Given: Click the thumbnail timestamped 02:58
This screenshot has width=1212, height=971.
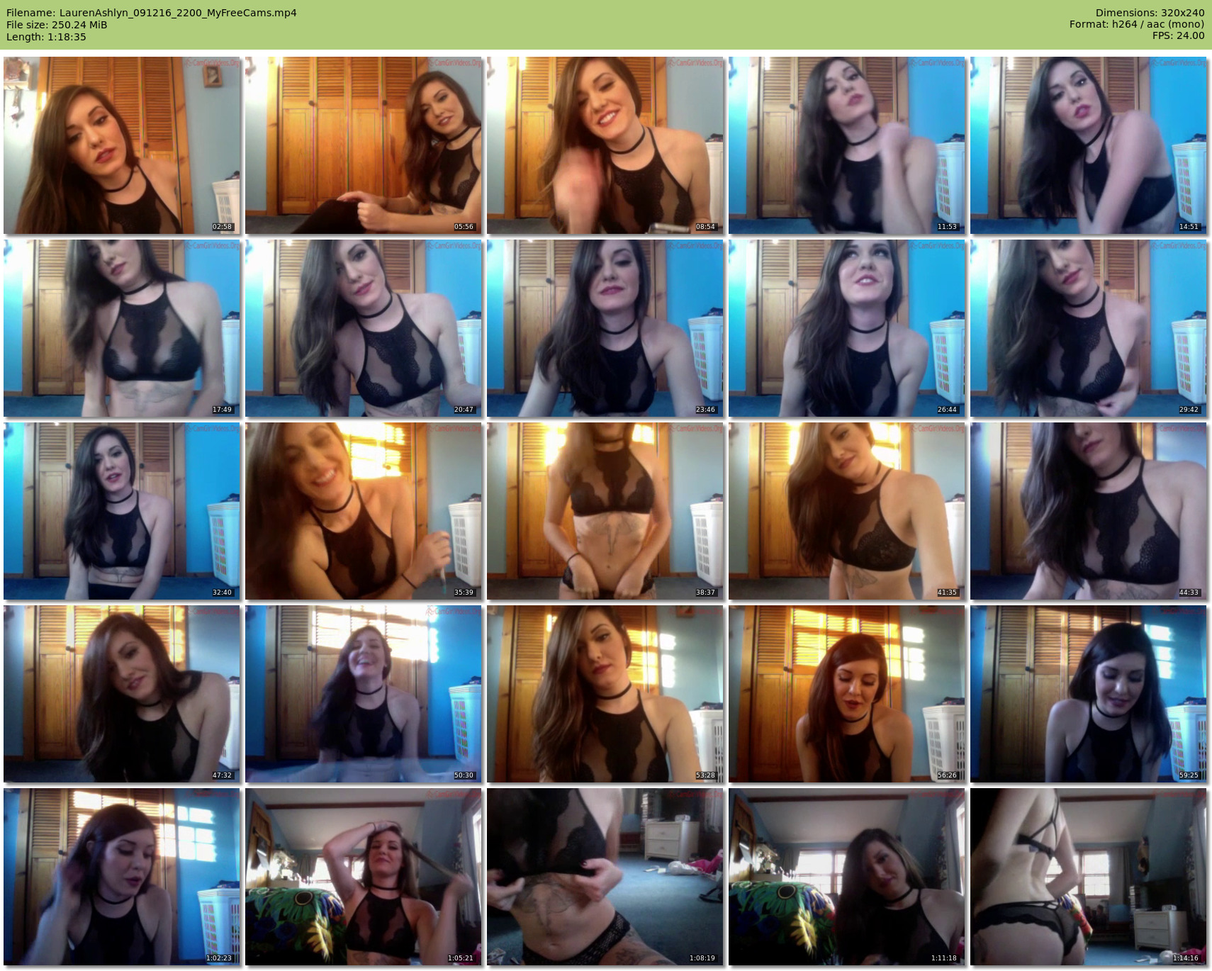Looking at the screenshot, I should [x=122, y=145].
